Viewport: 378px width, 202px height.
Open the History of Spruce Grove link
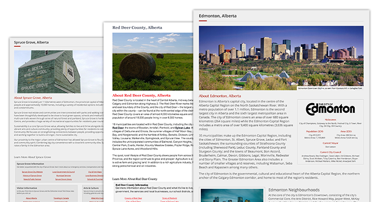point(32,175)
